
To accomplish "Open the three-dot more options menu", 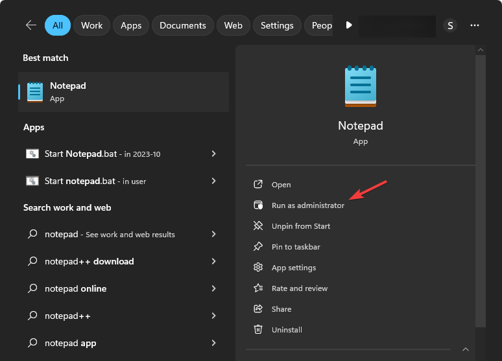I will [x=475, y=25].
